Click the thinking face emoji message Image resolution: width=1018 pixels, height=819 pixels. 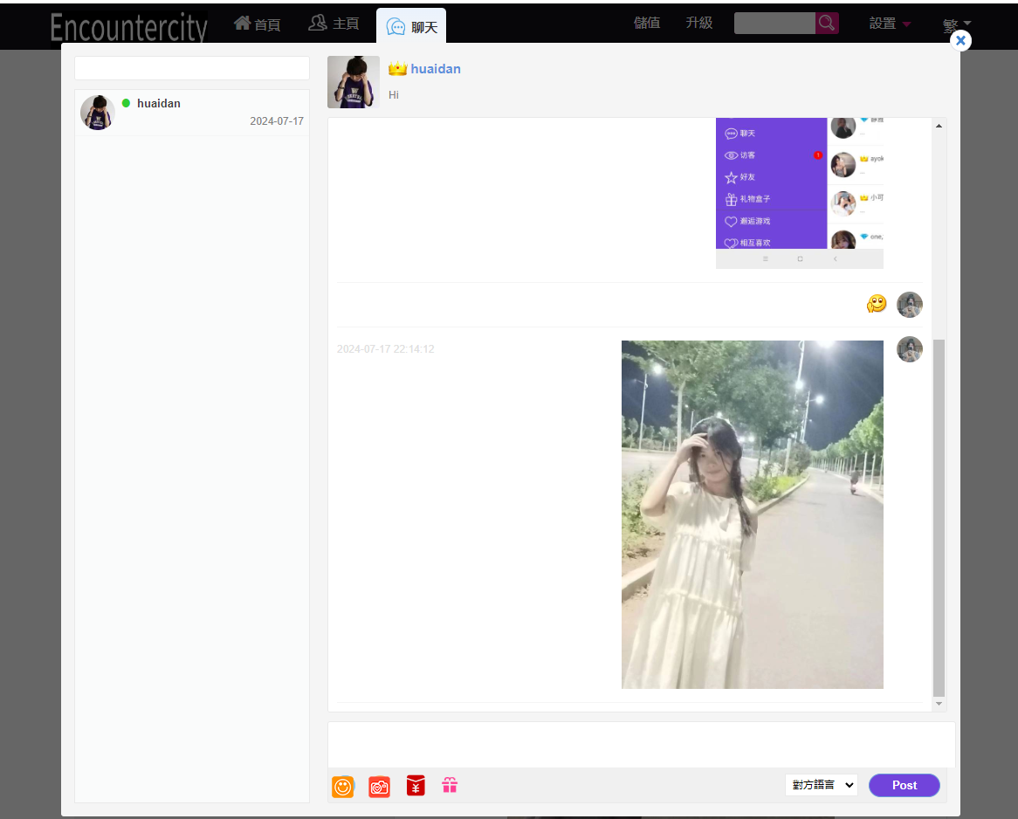[x=877, y=303]
